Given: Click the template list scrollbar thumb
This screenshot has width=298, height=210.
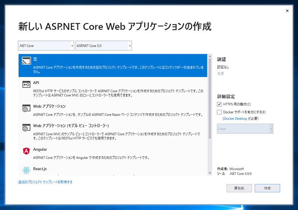Looking at the screenshot, I should click(210, 99).
